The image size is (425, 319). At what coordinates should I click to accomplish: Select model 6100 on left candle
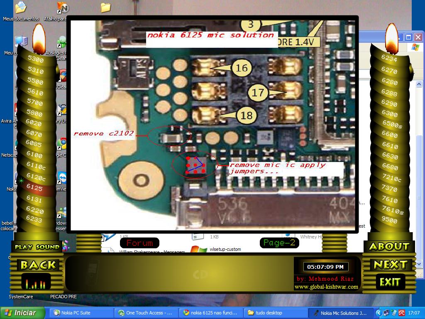[34, 155]
